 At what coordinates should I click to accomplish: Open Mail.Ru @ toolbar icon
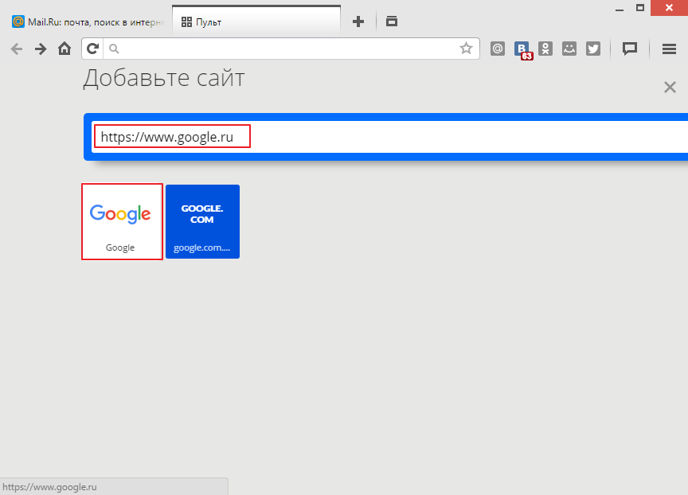pos(498,49)
